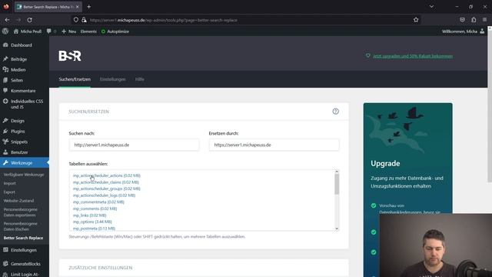The height and width of the screenshot is (277, 492).
Task: Open the Firefox application menu
Action: tap(485, 20)
